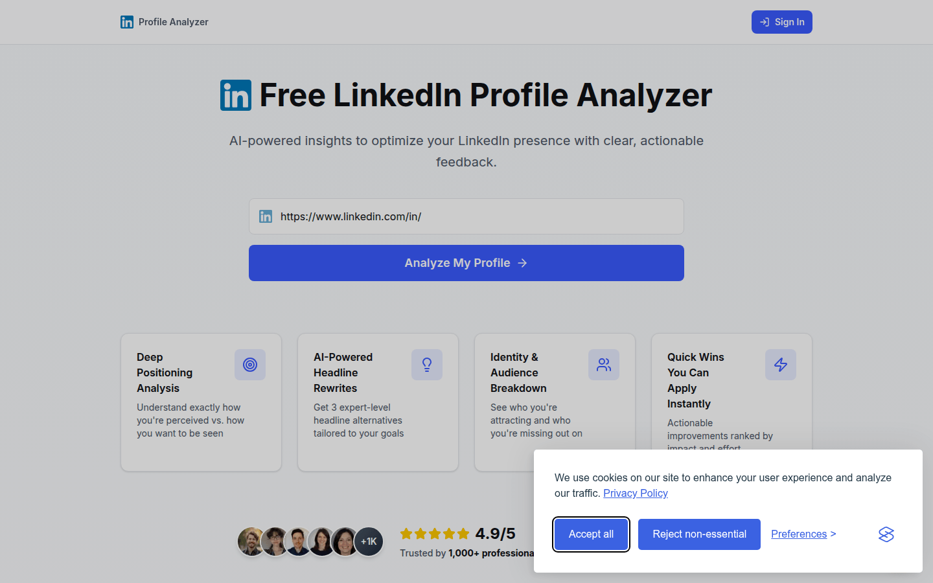Click the target icon on Deep Positioning Analysis
Image resolution: width=933 pixels, height=583 pixels.
[250, 365]
